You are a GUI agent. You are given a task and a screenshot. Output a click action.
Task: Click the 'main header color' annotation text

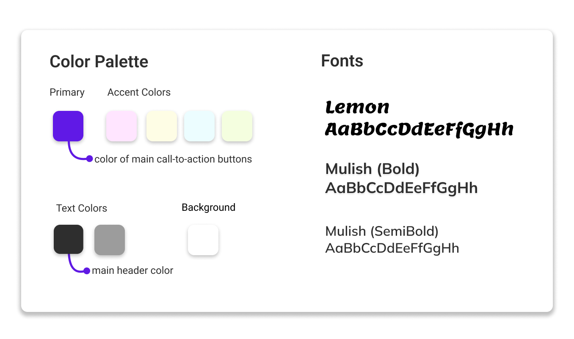(132, 270)
